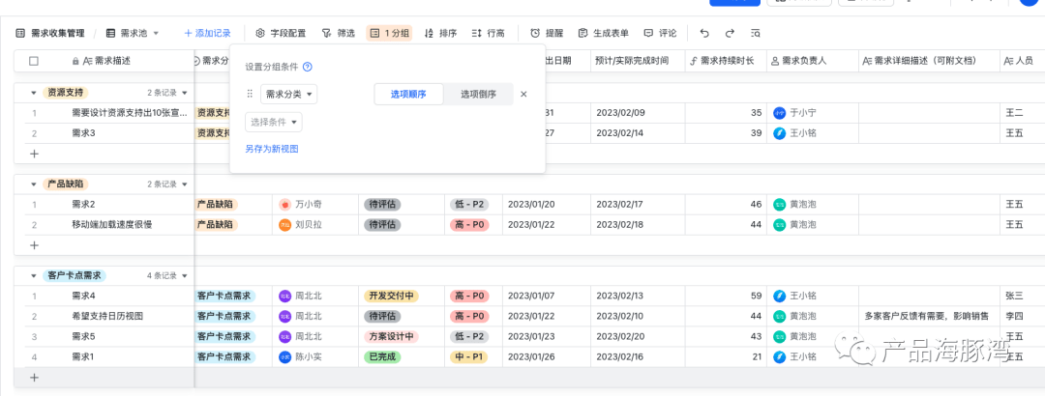Viewport: 1045px width, 396px height.
Task: Select date cell 2023/02/09
Action: [x=638, y=112]
